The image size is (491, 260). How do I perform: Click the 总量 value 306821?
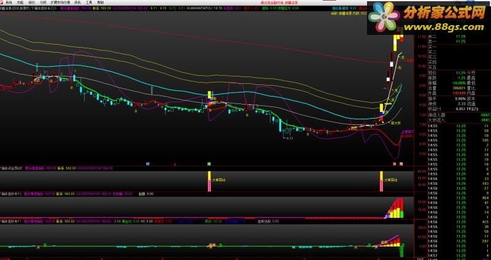(459, 88)
